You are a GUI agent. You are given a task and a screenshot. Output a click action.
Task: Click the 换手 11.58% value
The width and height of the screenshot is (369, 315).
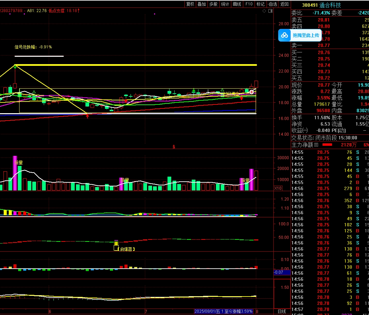click(322, 118)
